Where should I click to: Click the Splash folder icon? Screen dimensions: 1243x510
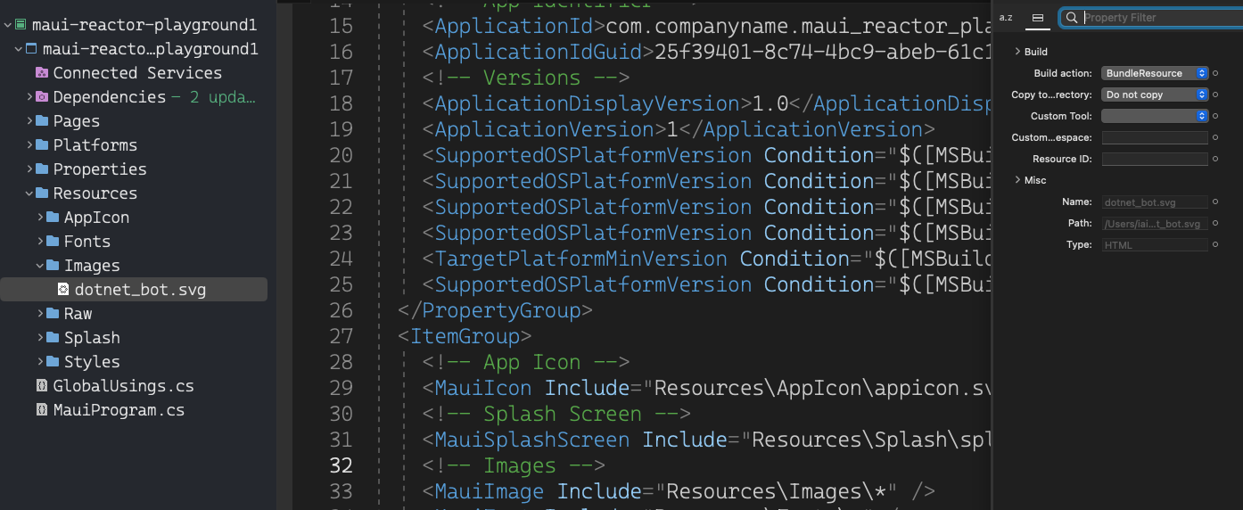[53, 338]
